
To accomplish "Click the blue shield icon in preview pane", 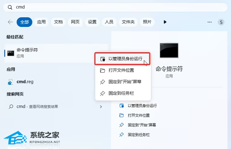I will pyautogui.click(x=122, y=106).
